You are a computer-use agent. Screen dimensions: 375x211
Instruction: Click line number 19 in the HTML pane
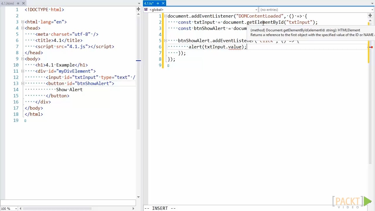(x=16, y=120)
